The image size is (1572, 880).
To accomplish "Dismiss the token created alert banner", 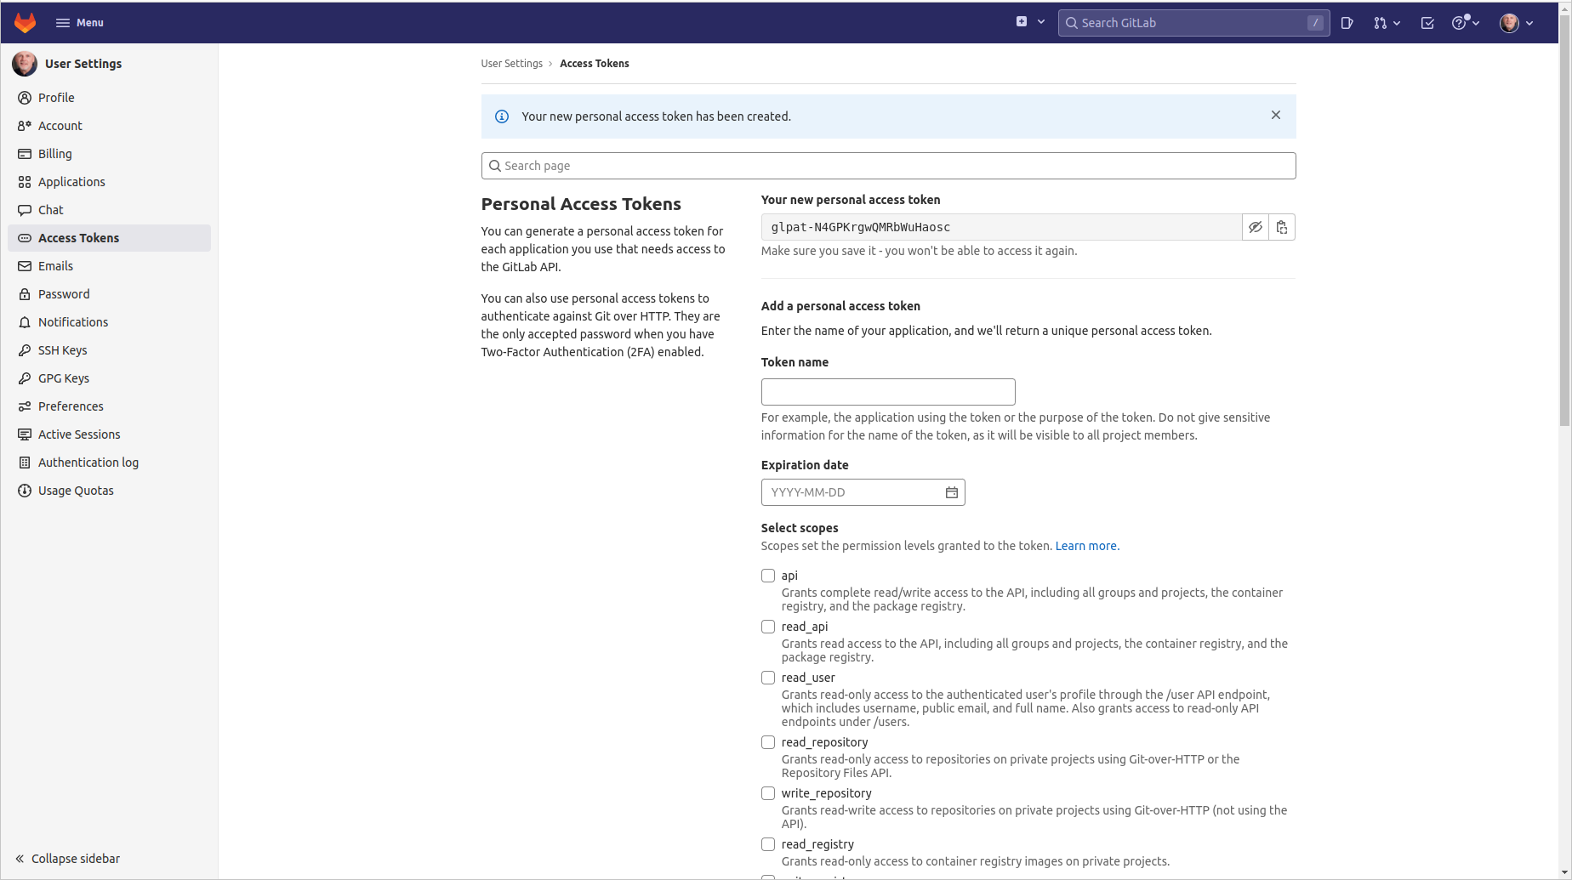I will pos(1275,116).
